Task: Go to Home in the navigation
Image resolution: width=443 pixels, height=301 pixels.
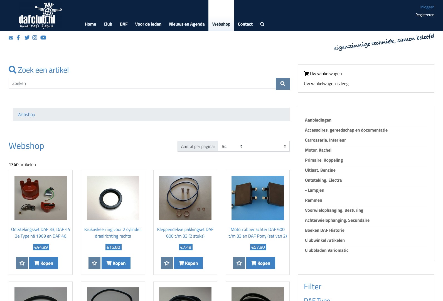Action: (x=90, y=24)
